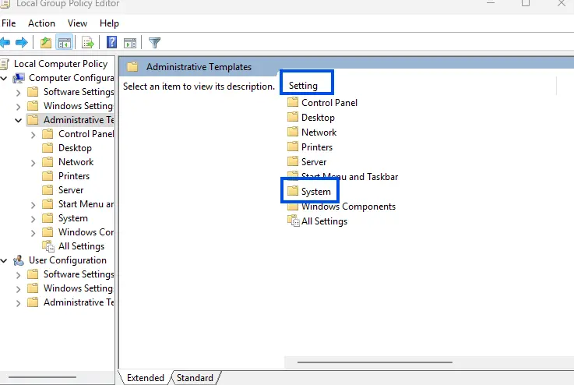Select Printers in the left tree

pyautogui.click(x=74, y=176)
